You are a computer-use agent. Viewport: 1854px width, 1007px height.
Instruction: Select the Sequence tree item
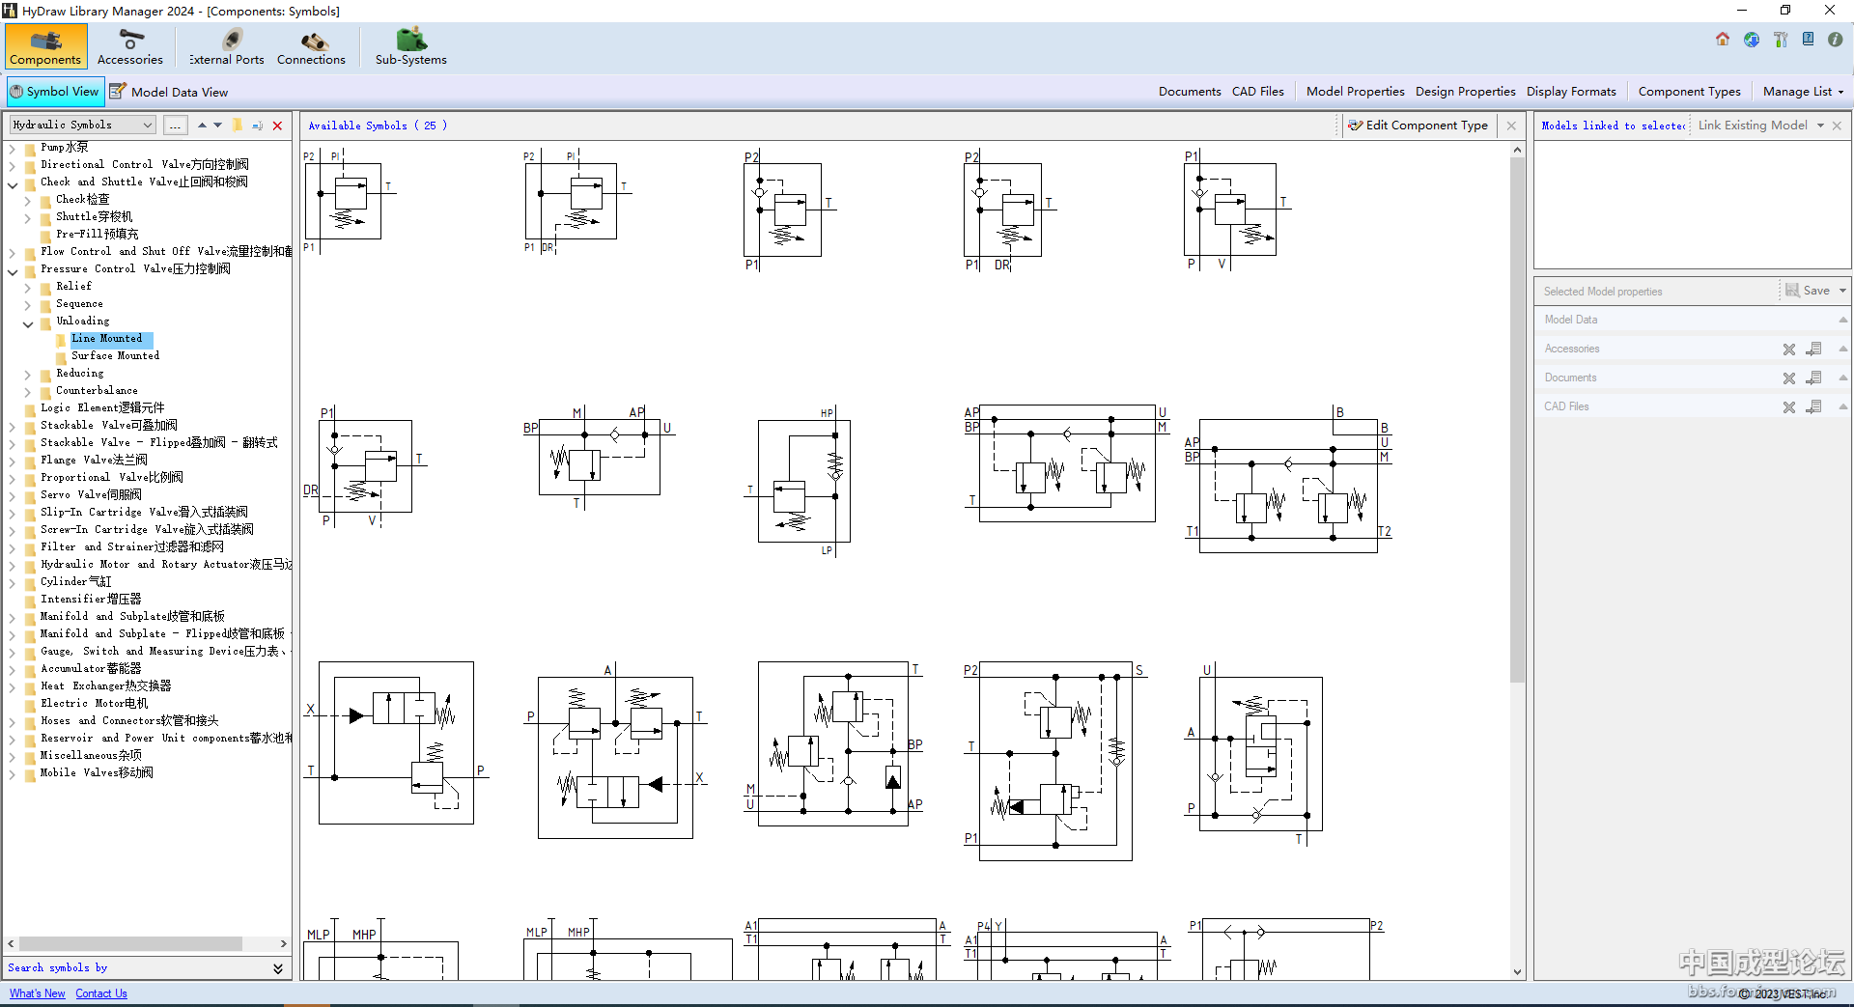tap(79, 304)
